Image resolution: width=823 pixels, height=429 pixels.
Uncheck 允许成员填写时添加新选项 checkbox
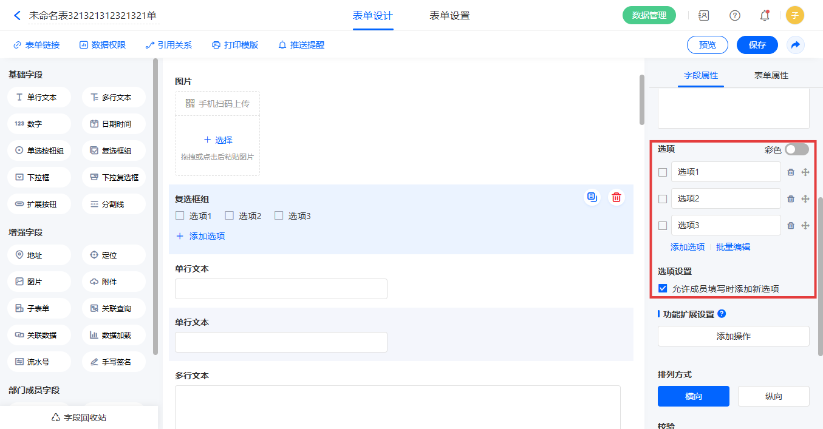tap(663, 289)
